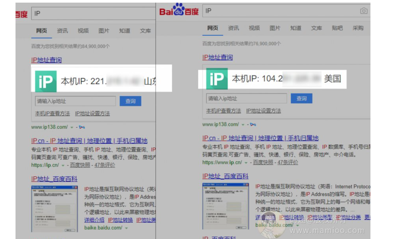Open the dropdown arrow after https://www.ip.cn/ in right window

tap(246, 163)
